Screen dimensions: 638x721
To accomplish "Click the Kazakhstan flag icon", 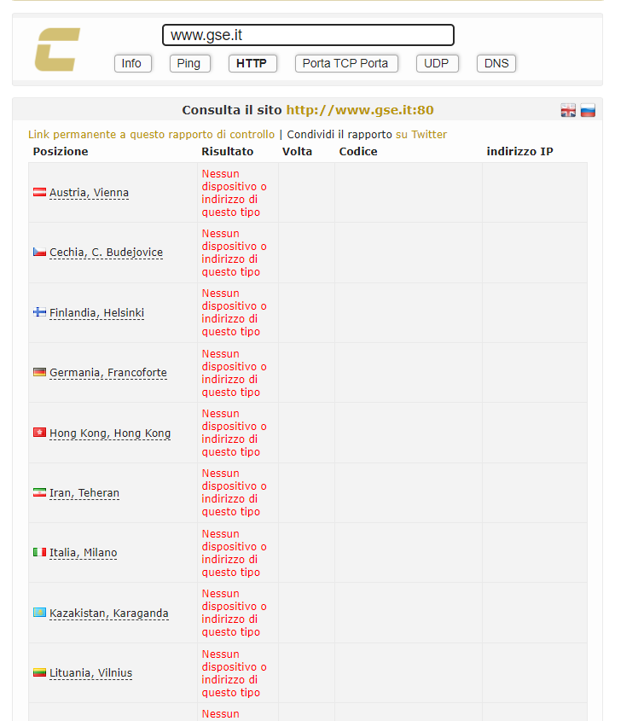I will click(39, 613).
